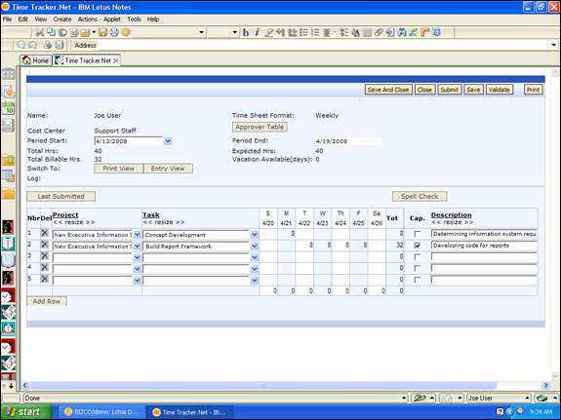The height and width of the screenshot is (420, 561).
Task: Click the Home tab house icon
Action: pos(26,60)
